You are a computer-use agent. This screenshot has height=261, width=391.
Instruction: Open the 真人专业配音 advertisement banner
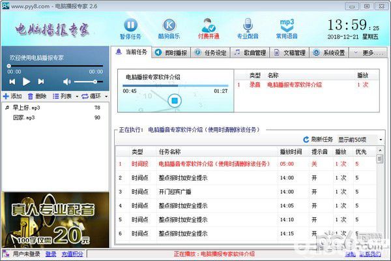55,220
